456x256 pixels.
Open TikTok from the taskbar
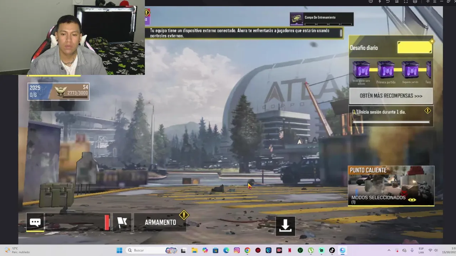pos(332,250)
